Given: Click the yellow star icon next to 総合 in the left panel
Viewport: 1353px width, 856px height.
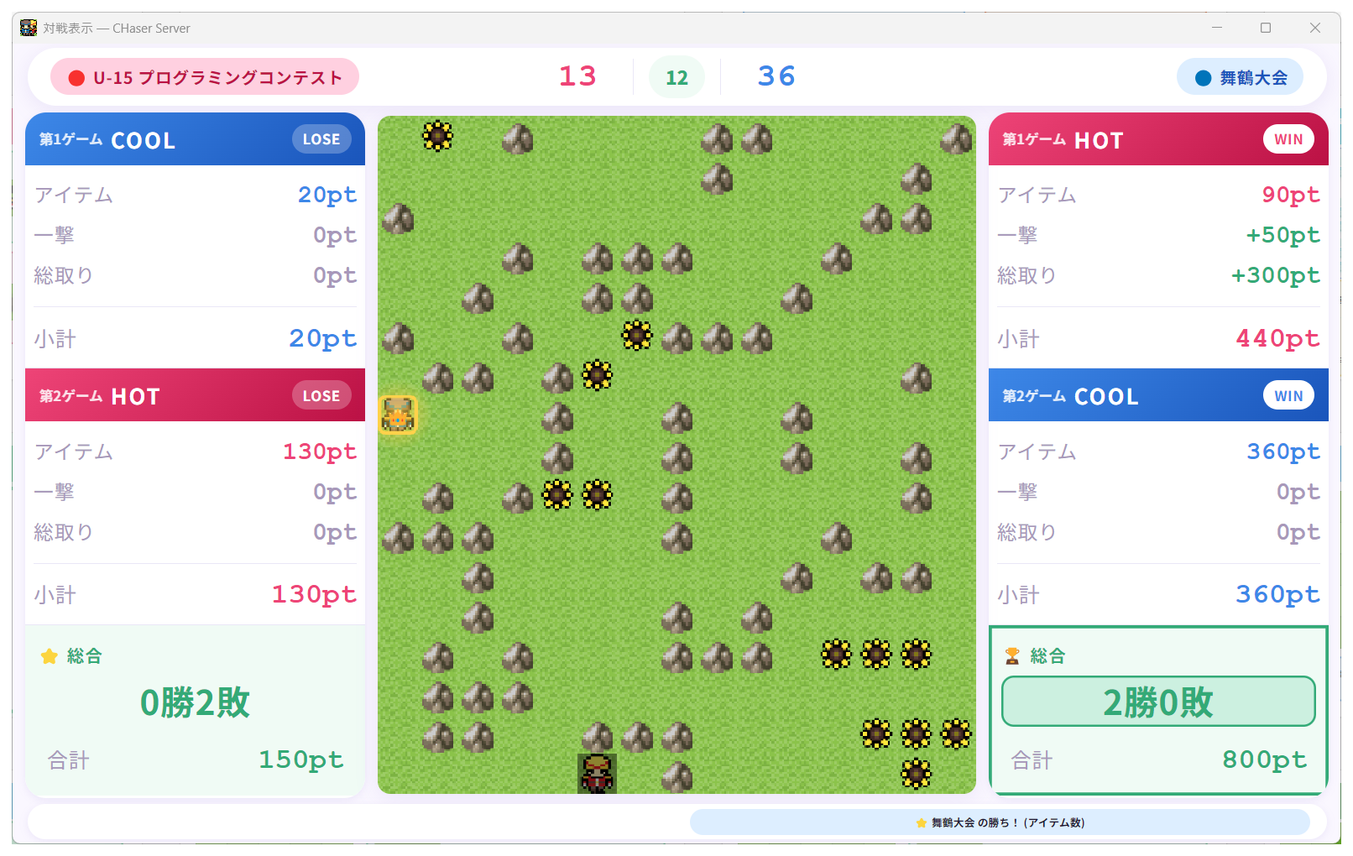Looking at the screenshot, I should (x=50, y=656).
